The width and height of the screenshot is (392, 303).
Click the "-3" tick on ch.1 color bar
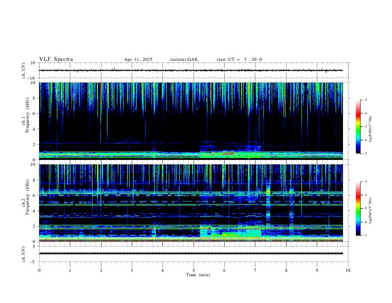[365, 100]
